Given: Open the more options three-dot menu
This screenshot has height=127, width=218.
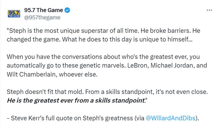Looking at the screenshot, I should pyautogui.click(x=209, y=10).
